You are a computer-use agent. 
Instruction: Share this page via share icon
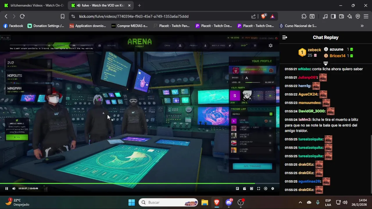pyautogui.click(x=253, y=16)
